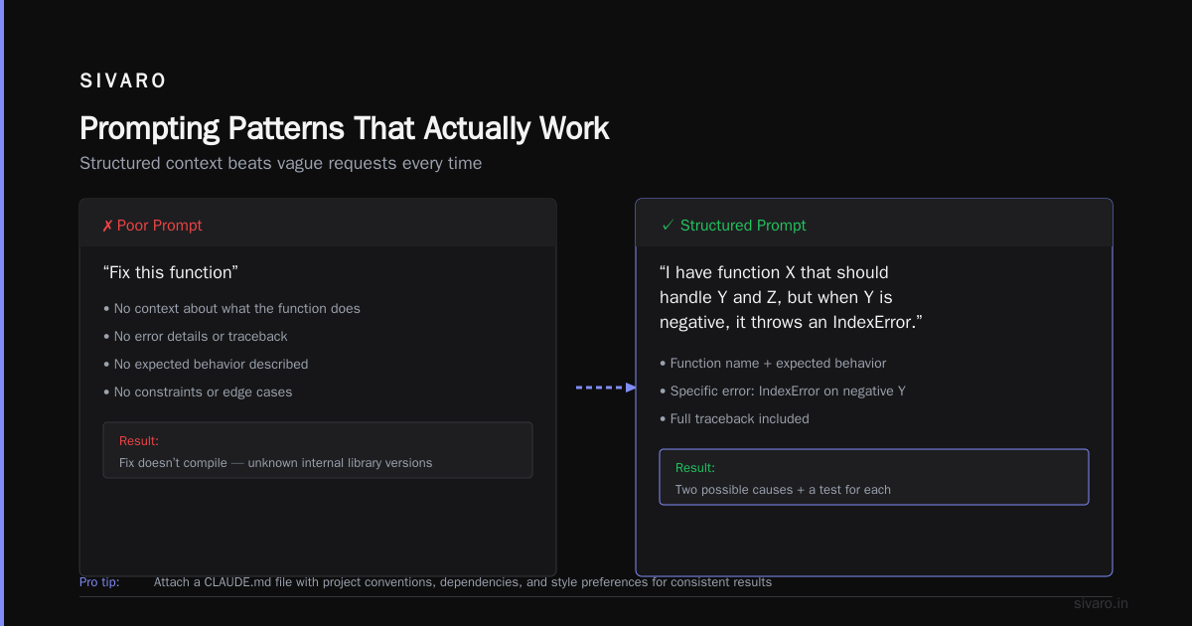Click the green checkmark before Structured Prompt

[668, 226]
